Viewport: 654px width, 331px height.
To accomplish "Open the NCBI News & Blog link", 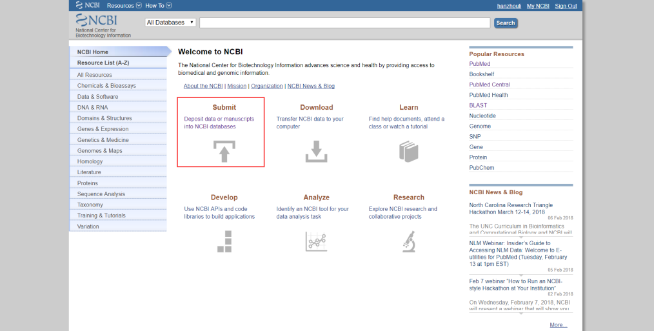I will [310, 86].
